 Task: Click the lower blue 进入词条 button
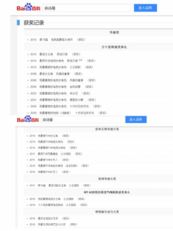136,119
